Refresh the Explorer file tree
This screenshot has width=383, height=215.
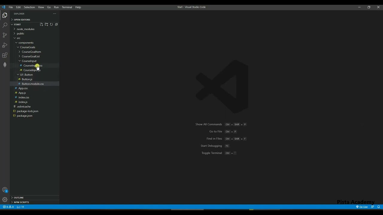(x=51, y=24)
